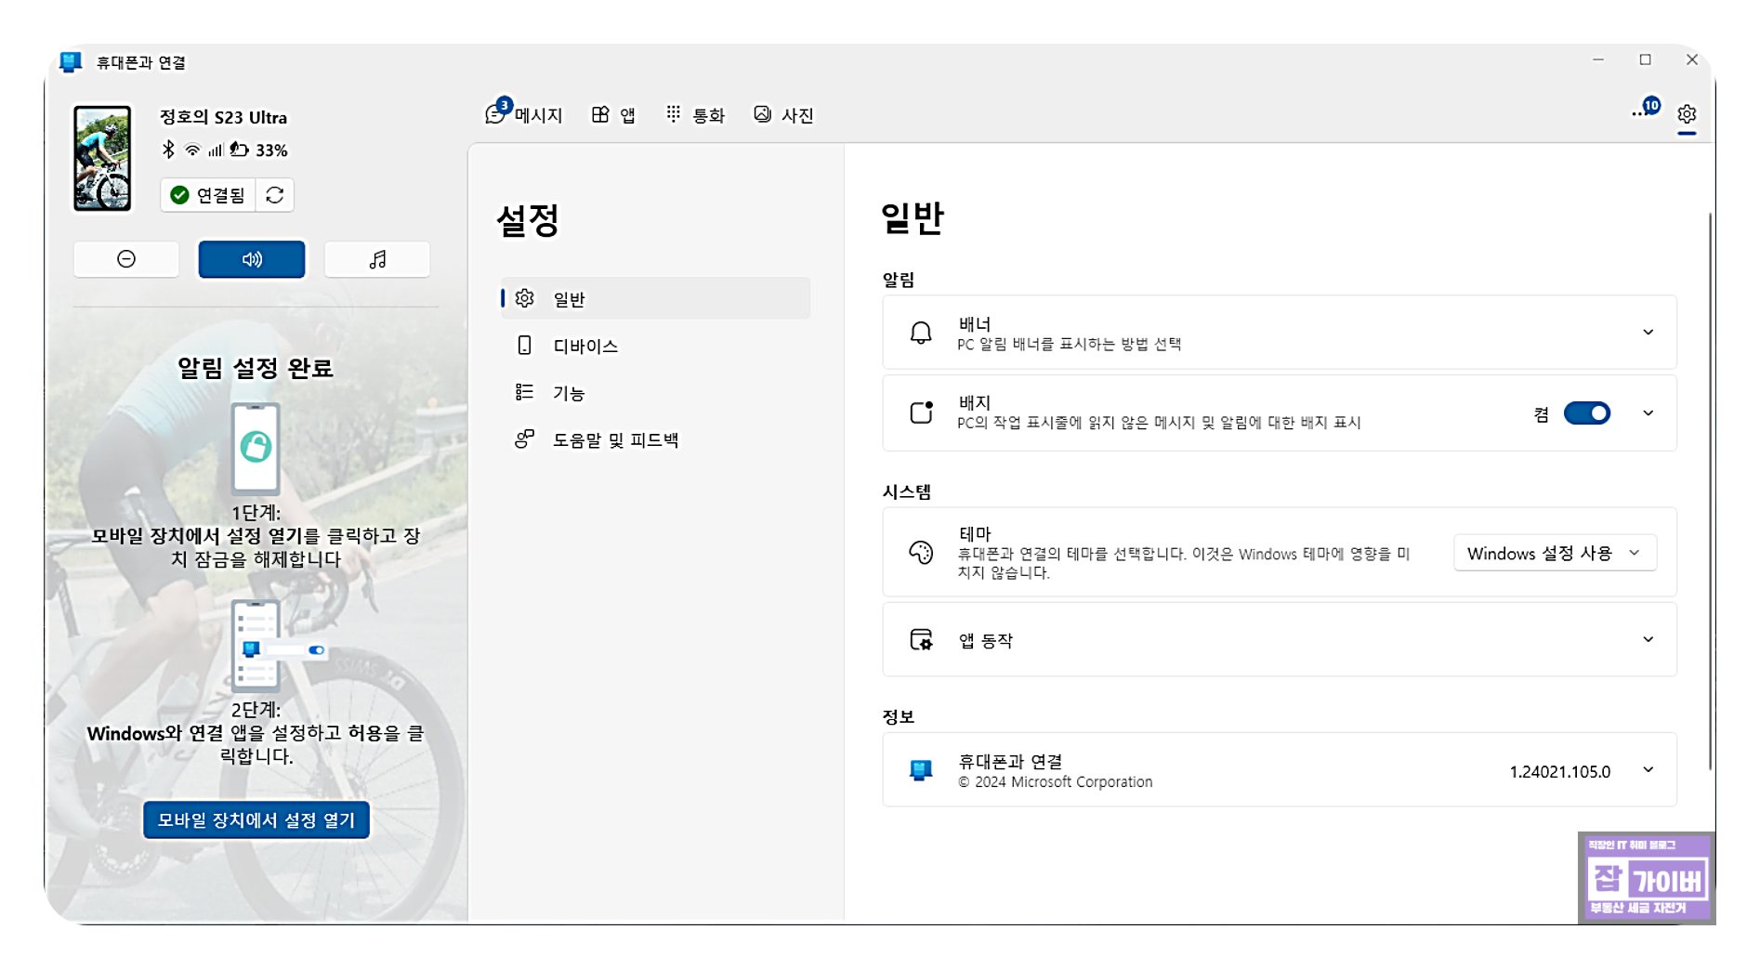
Task: Expand the 앱 동작 section
Action: coord(1649,639)
